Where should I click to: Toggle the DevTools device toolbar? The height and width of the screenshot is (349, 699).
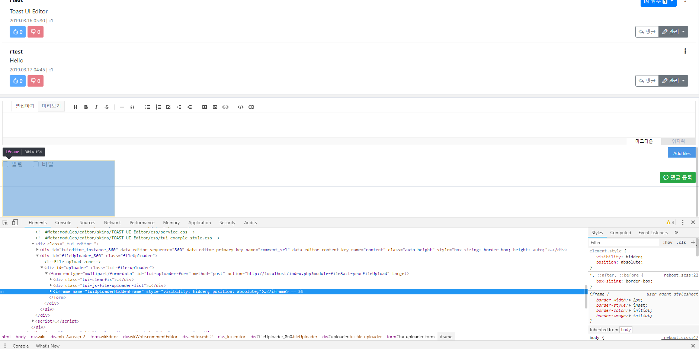(15, 222)
